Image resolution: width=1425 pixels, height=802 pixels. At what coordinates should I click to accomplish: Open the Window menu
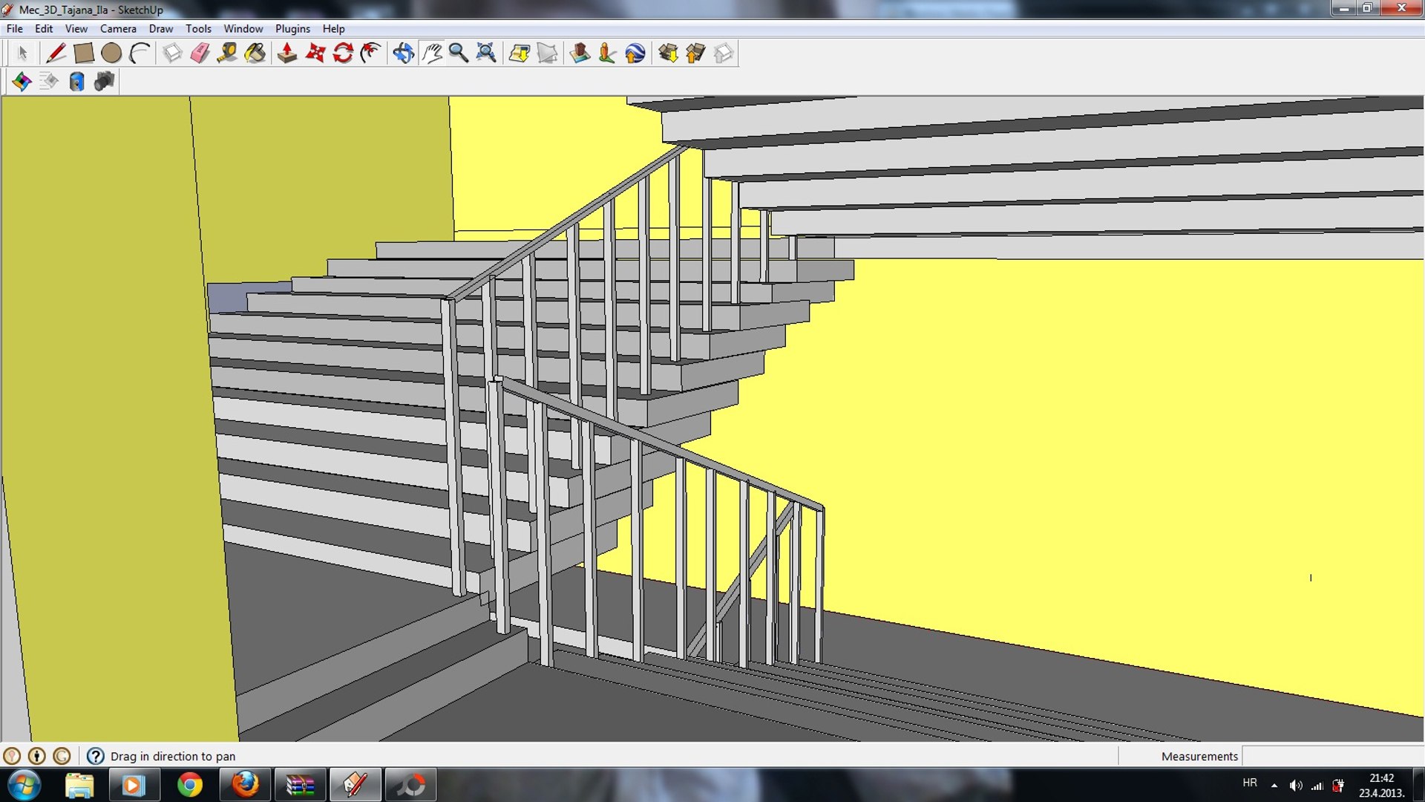243,28
